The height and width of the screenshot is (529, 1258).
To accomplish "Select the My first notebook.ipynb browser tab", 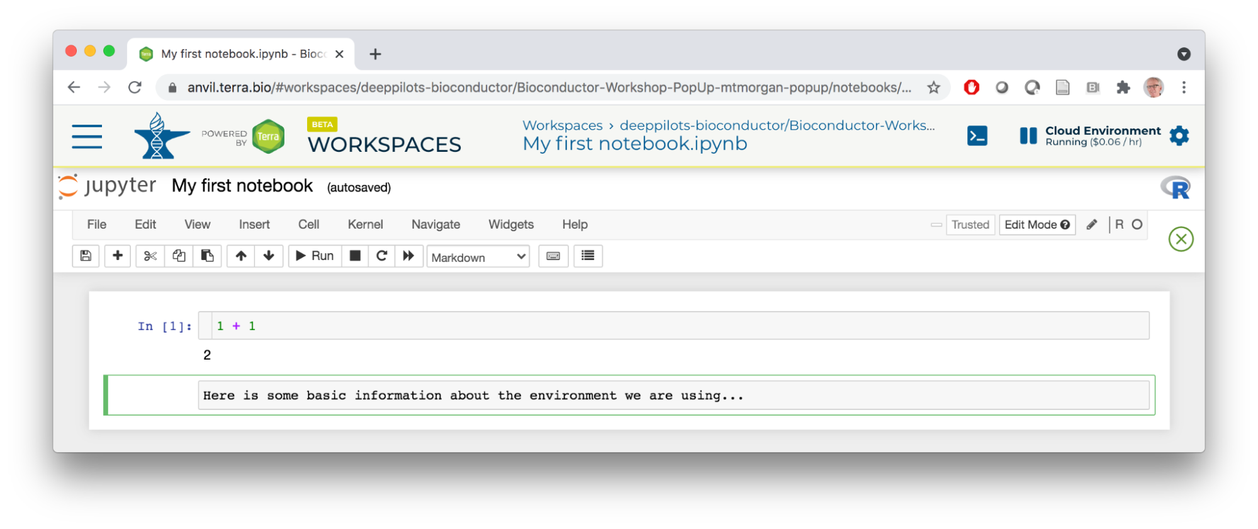I will [241, 54].
